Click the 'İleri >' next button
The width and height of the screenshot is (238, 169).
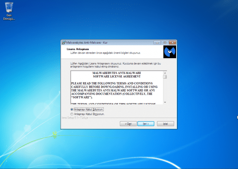coord(146,124)
